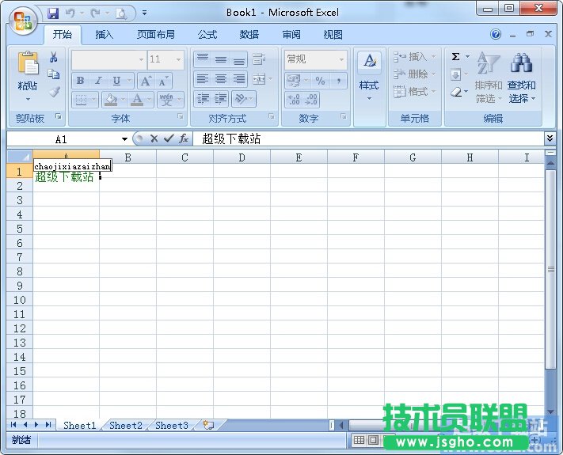
Task: Toggle bold formatting
Action: (80, 81)
